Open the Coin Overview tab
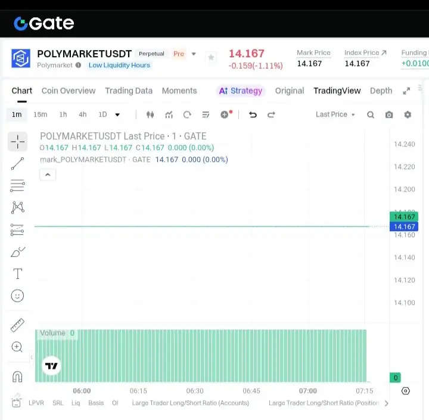The image size is (429, 420). point(69,91)
